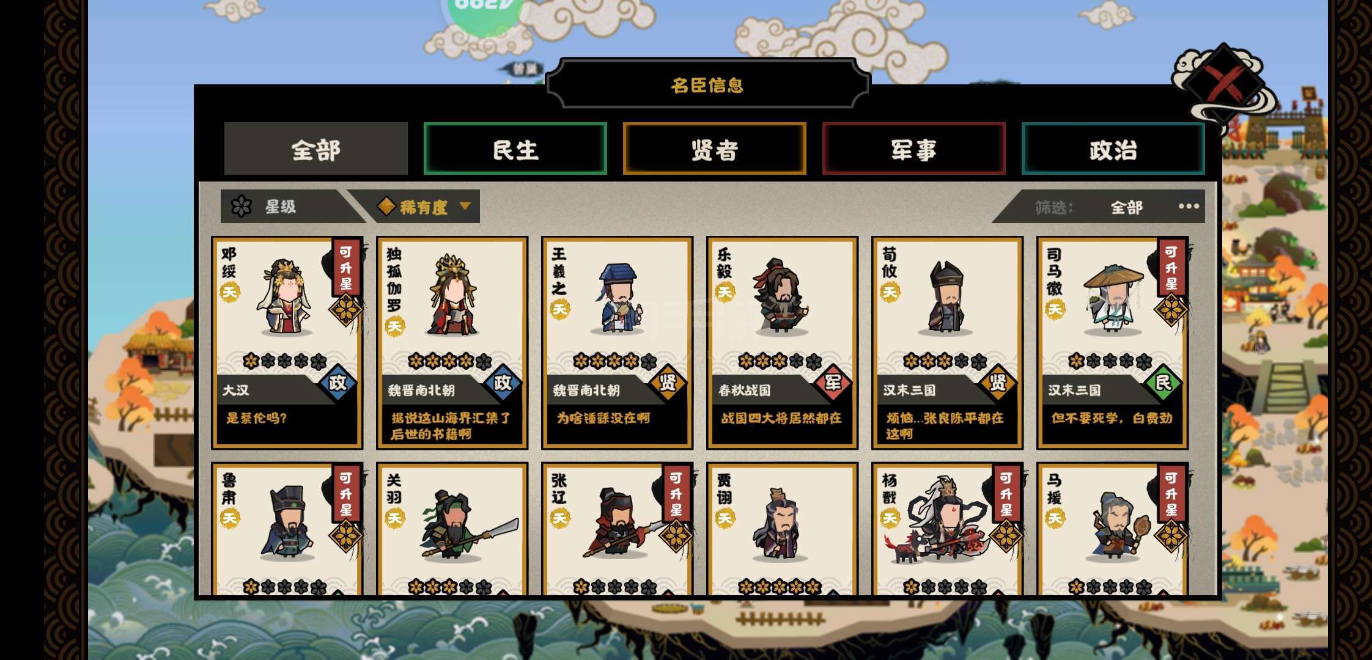This screenshot has height=660, width=1372.
Task: Select the 关羽 character card
Action: pos(452,529)
